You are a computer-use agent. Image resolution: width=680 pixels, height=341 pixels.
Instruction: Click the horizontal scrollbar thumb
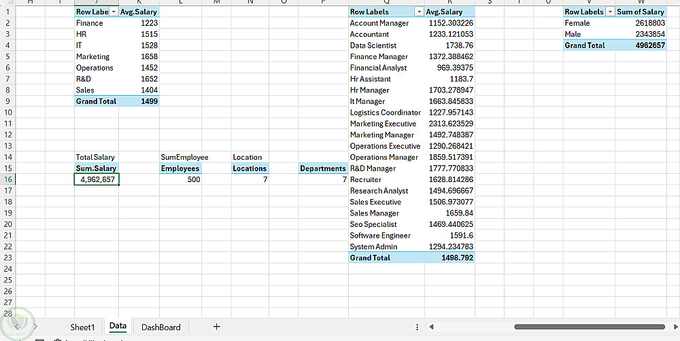(590, 327)
